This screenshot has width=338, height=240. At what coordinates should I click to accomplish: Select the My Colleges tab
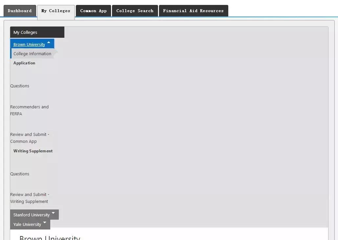point(56,12)
